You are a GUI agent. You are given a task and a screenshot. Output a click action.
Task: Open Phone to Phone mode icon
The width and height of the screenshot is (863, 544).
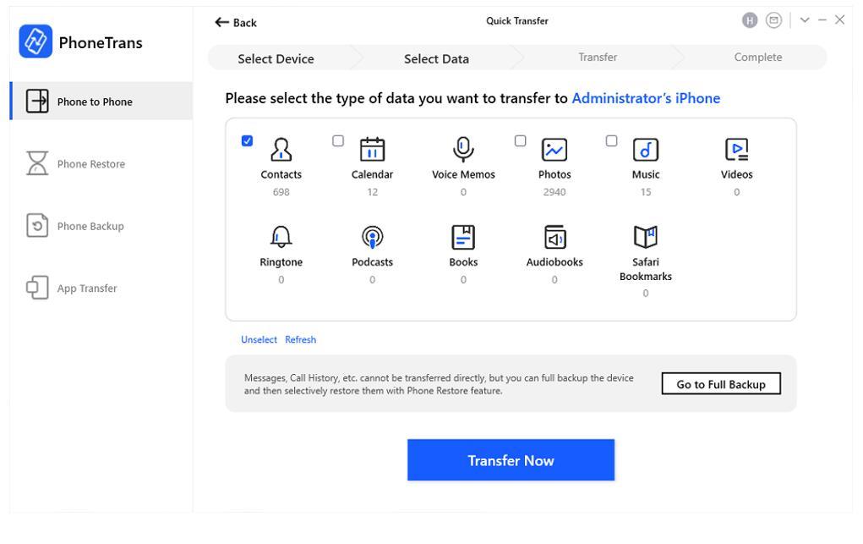37,102
